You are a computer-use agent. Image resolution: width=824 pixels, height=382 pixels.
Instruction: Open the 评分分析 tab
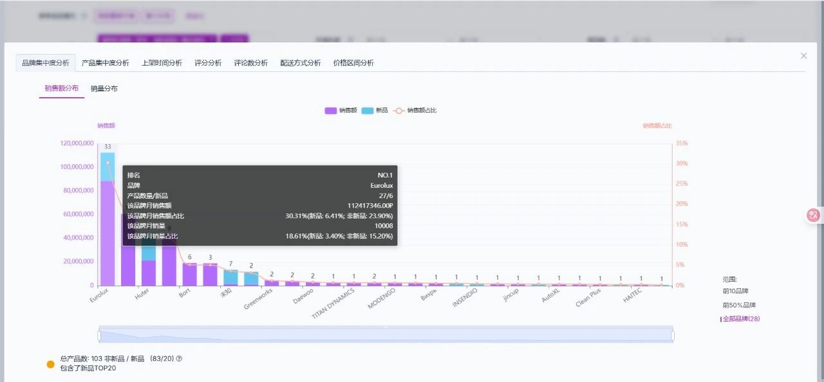tap(208, 63)
